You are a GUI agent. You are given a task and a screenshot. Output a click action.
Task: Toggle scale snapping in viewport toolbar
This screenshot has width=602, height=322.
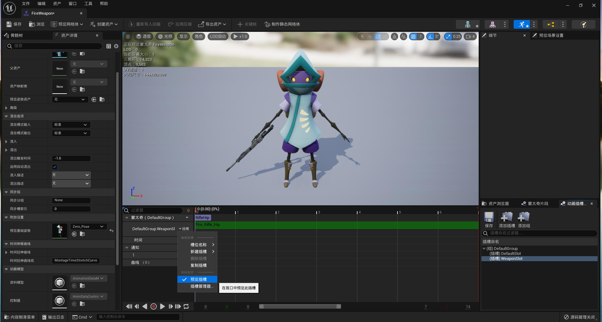[x=448, y=37]
